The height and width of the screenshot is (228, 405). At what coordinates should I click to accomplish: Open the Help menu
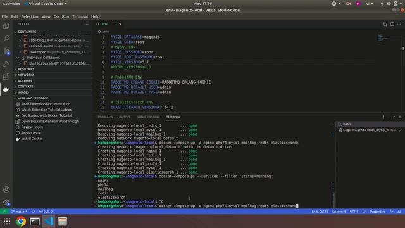96,16
